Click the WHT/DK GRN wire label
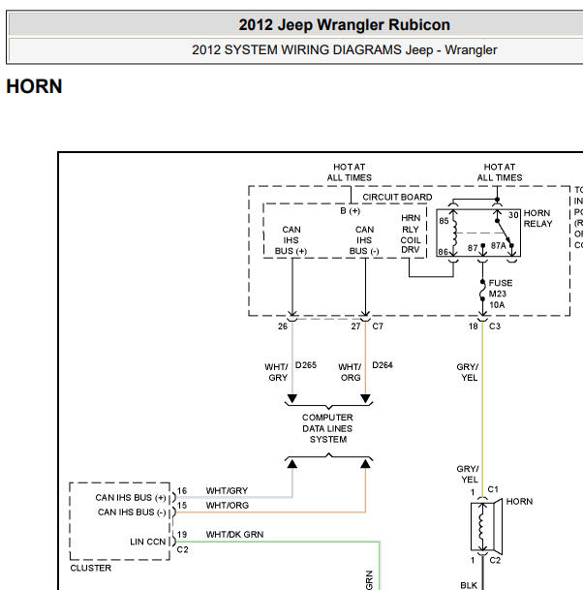The image size is (583, 590). coord(234,535)
